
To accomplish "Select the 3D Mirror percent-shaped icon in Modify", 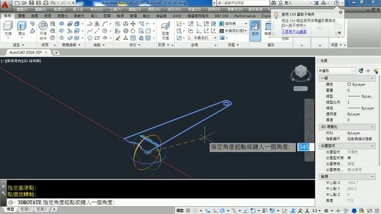I will 118,24.
